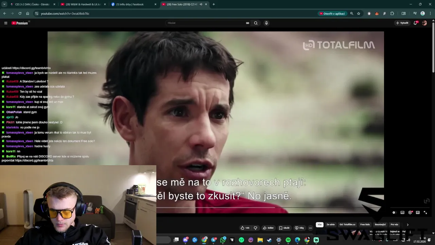Screen dimensions: 435x245
Task: Select the Pro vás filter chip
Action: pyautogui.click(x=395, y=225)
